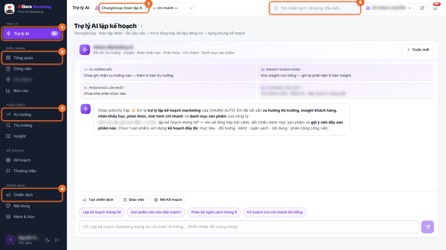Expand the ChungGroup company dropdown
The width and height of the screenshot is (446, 250).
coord(124,8)
